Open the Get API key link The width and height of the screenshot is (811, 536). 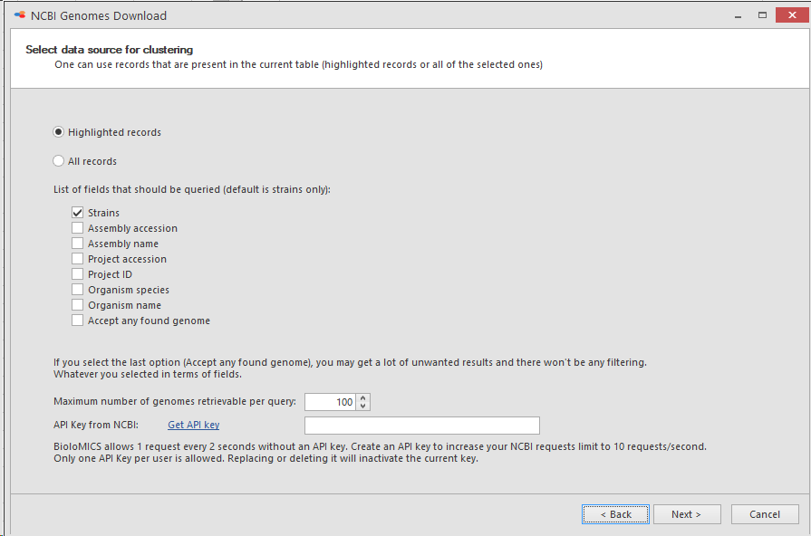pos(193,425)
